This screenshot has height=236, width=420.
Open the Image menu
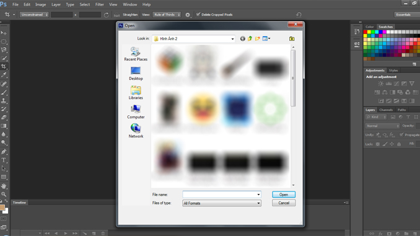tap(41, 4)
